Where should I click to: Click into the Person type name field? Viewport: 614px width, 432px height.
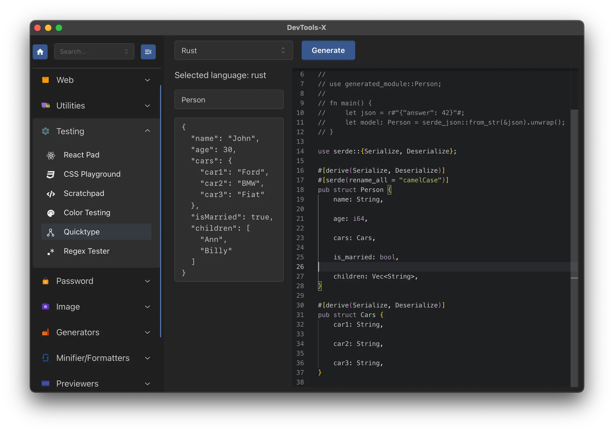[229, 99]
